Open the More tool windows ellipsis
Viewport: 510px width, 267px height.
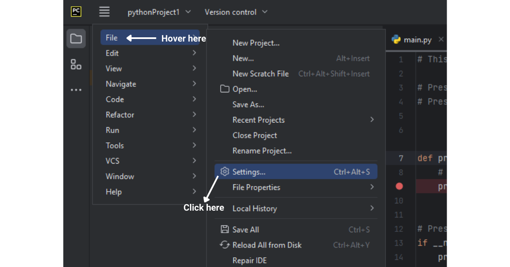pyautogui.click(x=76, y=90)
